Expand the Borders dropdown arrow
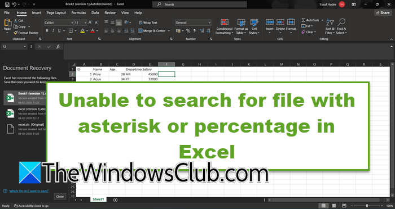 76,30
